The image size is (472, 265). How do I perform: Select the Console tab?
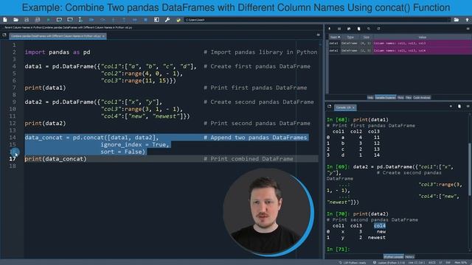[x=345, y=107]
